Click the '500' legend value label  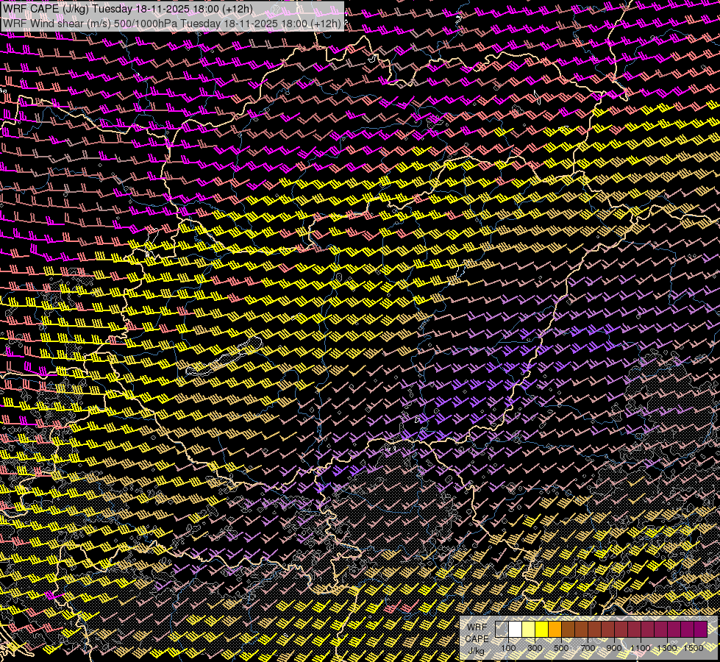pyautogui.click(x=561, y=648)
